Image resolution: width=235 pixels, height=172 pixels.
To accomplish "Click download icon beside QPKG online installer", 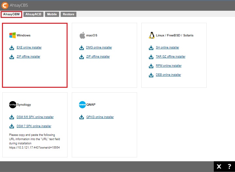I will [x=82, y=117].
